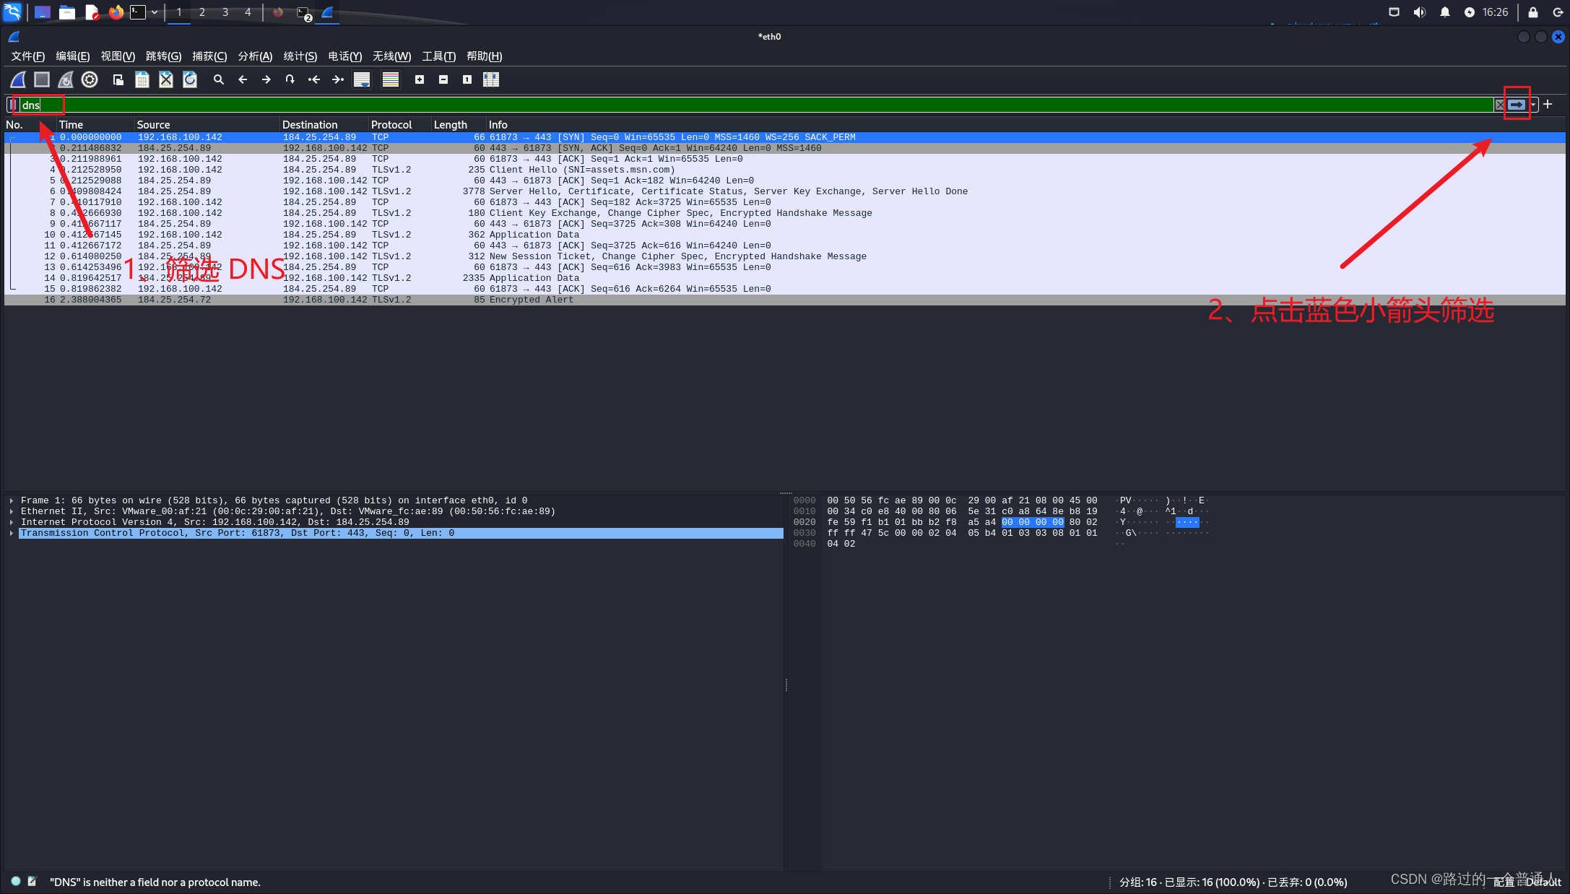Screen dimensions: 1570x894
Task: Zoom in packet text size
Action: click(420, 79)
